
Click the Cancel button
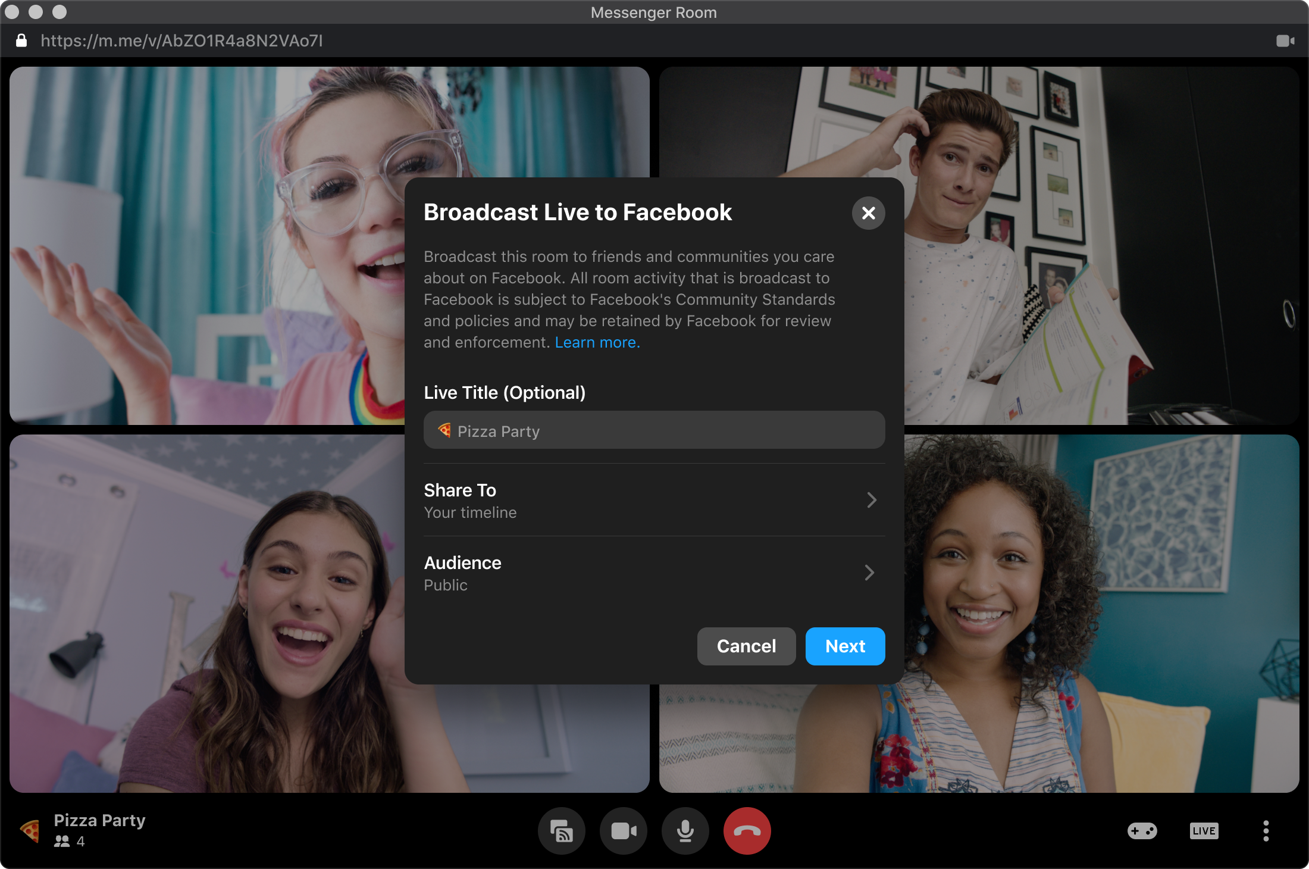746,646
